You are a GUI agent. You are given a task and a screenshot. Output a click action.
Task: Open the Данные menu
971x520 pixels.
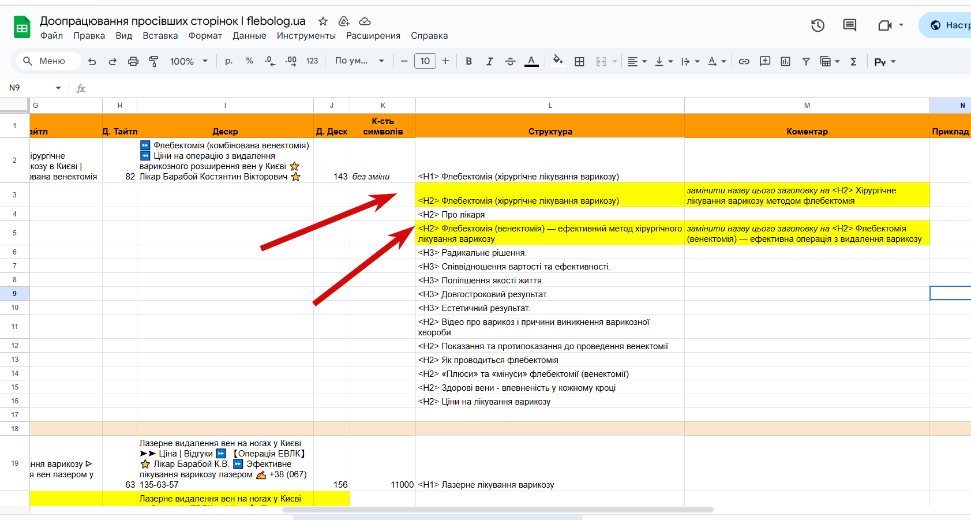click(x=249, y=36)
